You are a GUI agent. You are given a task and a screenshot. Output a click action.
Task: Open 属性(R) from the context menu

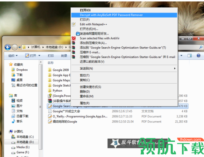coord(124,103)
